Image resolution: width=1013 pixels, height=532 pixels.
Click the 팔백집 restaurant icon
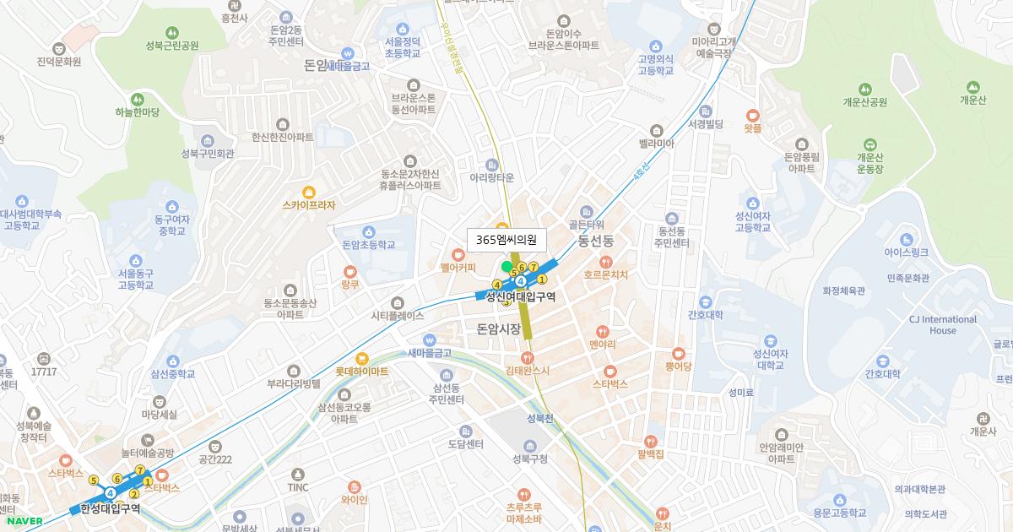click(650, 440)
